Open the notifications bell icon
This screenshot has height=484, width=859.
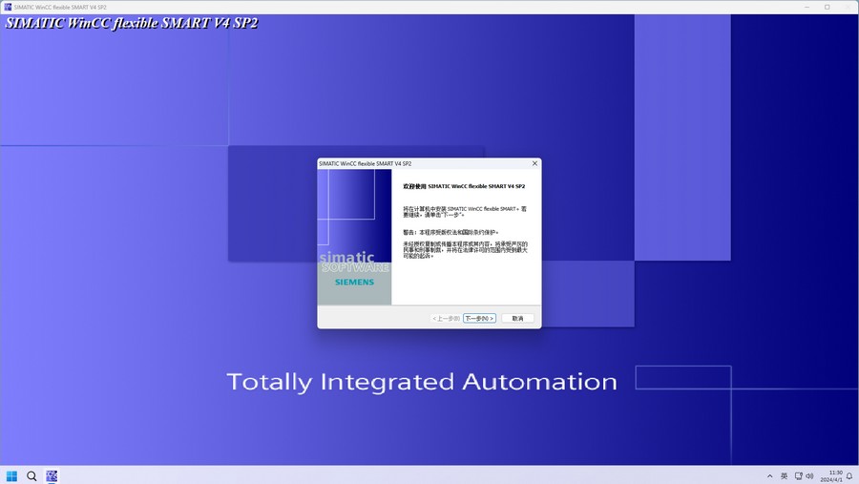point(849,476)
